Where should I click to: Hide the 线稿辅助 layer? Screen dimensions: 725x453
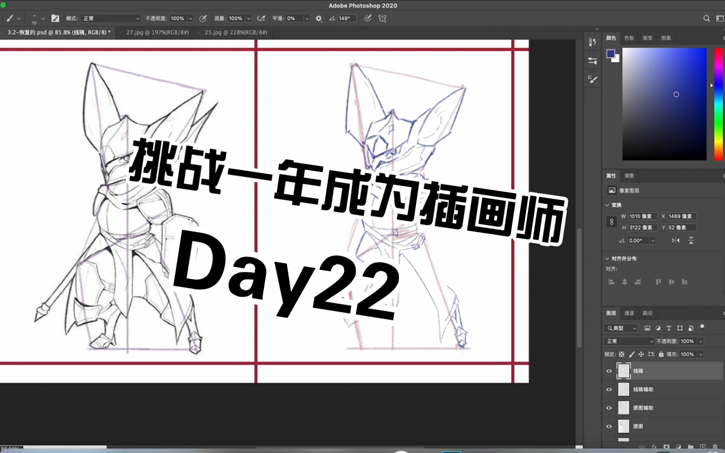(x=609, y=389)
